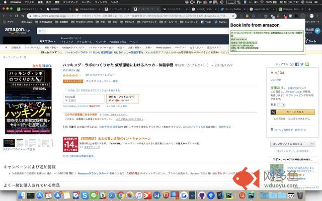Expand the カテゴリー dropdown in Amazon header
The height and width of the screenshot is (201, 322).
point(47,41)
